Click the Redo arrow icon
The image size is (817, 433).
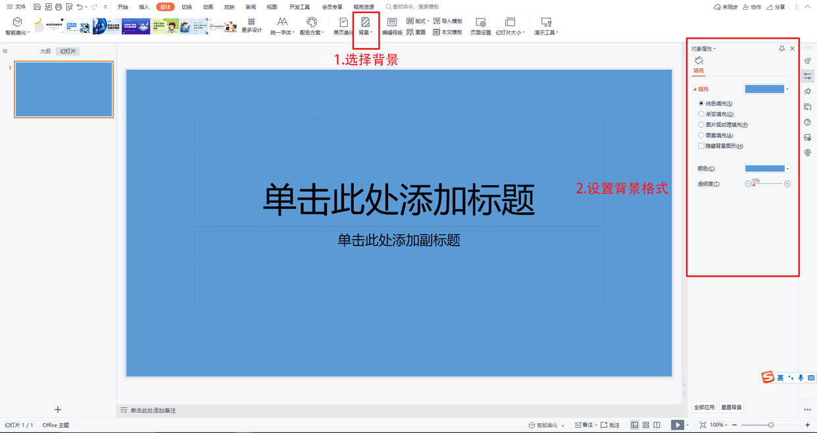point(95,7)
